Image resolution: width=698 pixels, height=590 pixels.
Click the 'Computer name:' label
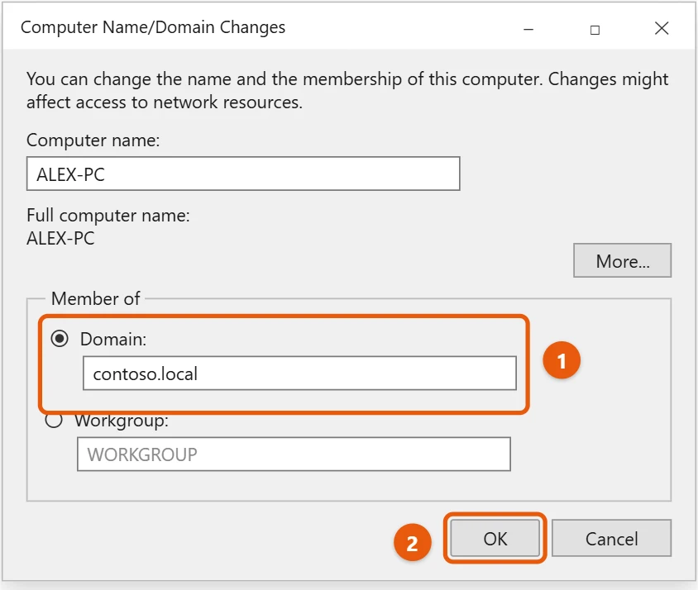coord(93,140)
